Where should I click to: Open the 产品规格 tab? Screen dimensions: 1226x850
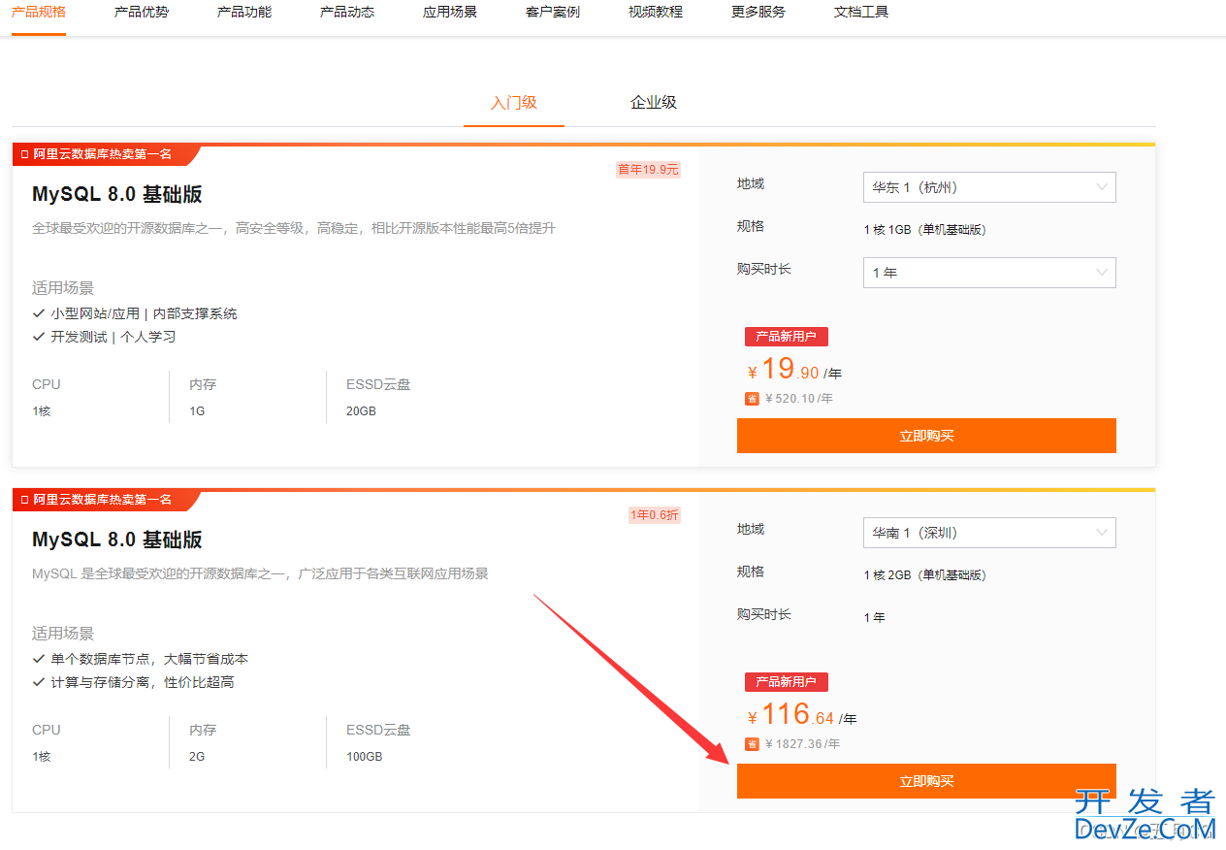tap(39, 13)
